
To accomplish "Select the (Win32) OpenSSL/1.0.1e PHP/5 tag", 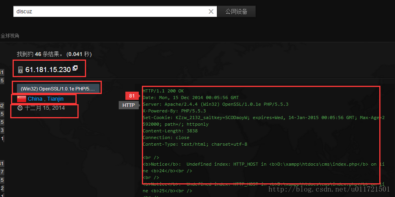I will pos(58,89).
